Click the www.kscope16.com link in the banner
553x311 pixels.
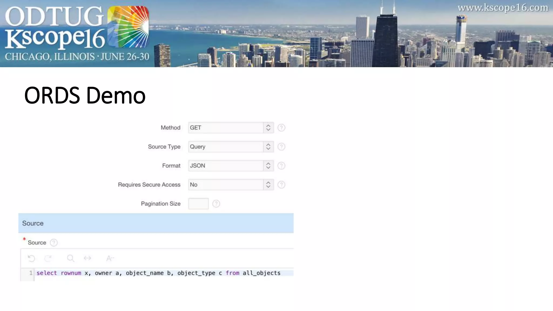coord(503,8)
